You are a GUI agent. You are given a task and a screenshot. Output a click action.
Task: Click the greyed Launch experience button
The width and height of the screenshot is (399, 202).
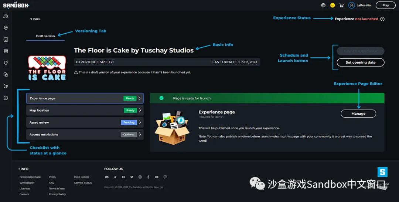tap(361, 51)
